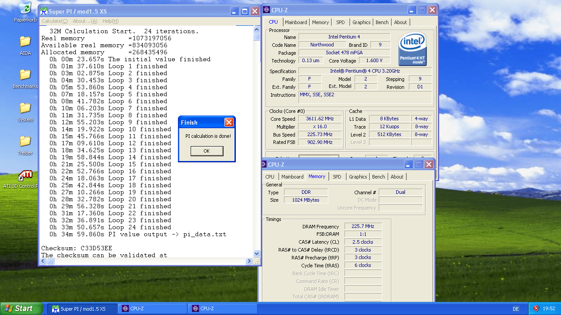Viewport: 561px width, 315px height.
Task: Minimize the Super PI window
Action: pos(235,11)
